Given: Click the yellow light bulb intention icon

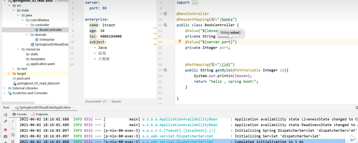Looking at the screenshot, I should tap(180, 42).
